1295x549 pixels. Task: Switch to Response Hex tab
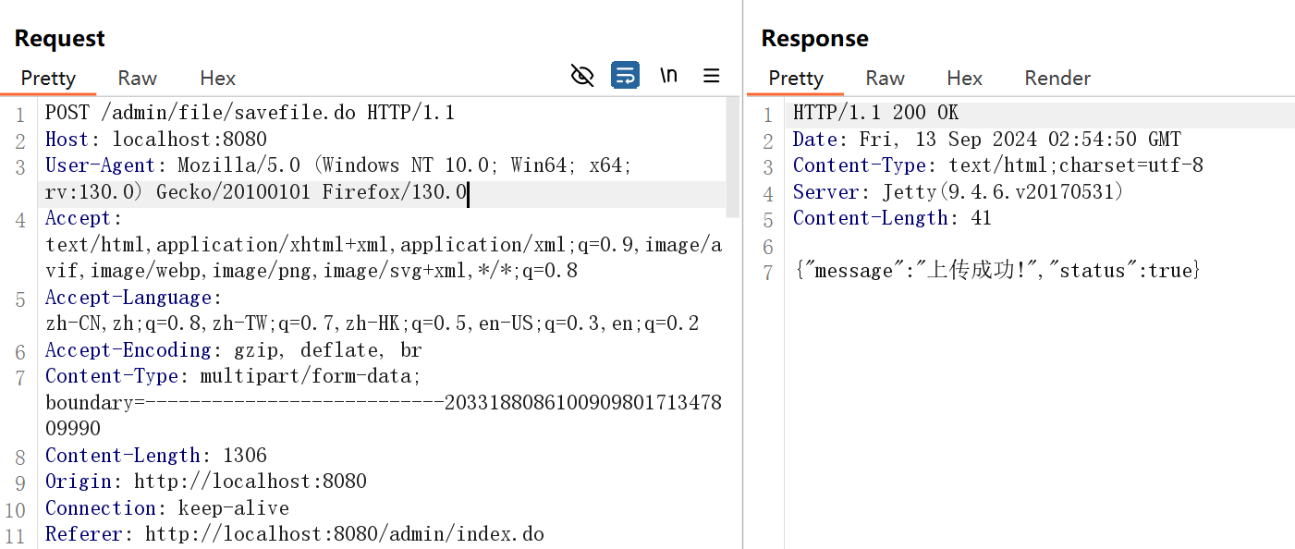pos(965,78)
